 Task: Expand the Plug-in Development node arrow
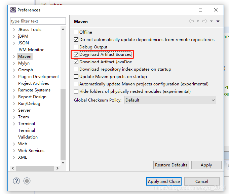click(x=14, y=77)
